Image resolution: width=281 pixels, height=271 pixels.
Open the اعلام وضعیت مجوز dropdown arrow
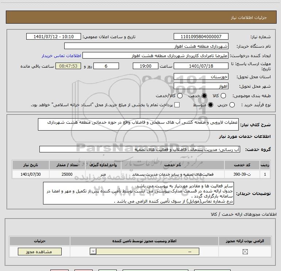click(93, 251)
